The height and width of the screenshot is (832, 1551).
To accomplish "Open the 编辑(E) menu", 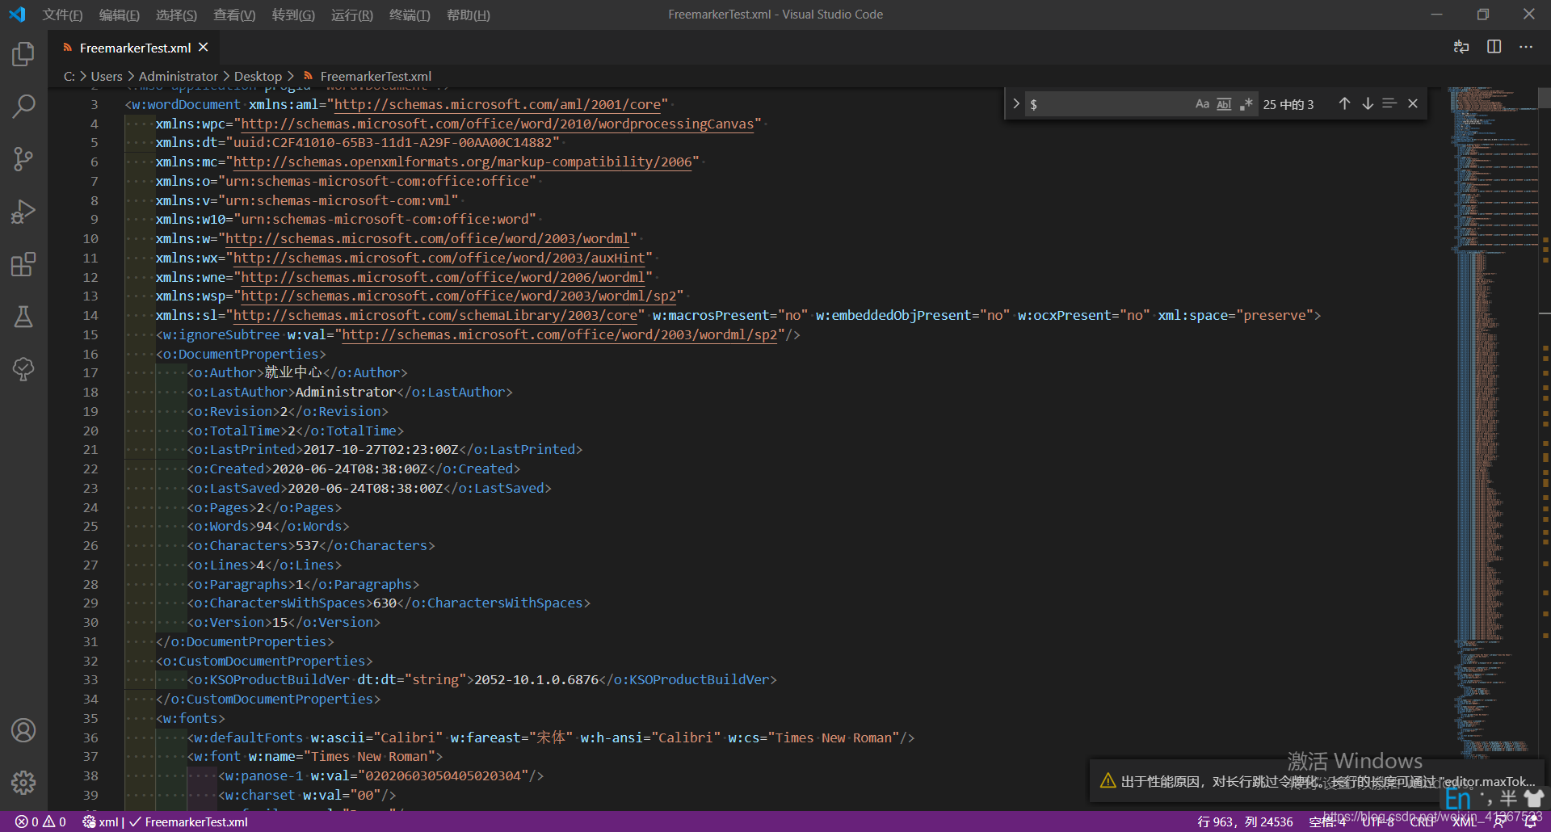I will point(119,15).
